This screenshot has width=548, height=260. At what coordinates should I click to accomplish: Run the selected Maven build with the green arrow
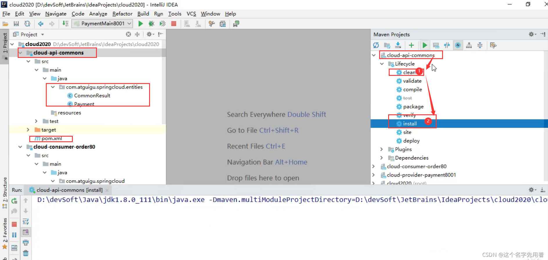point(425,45)
